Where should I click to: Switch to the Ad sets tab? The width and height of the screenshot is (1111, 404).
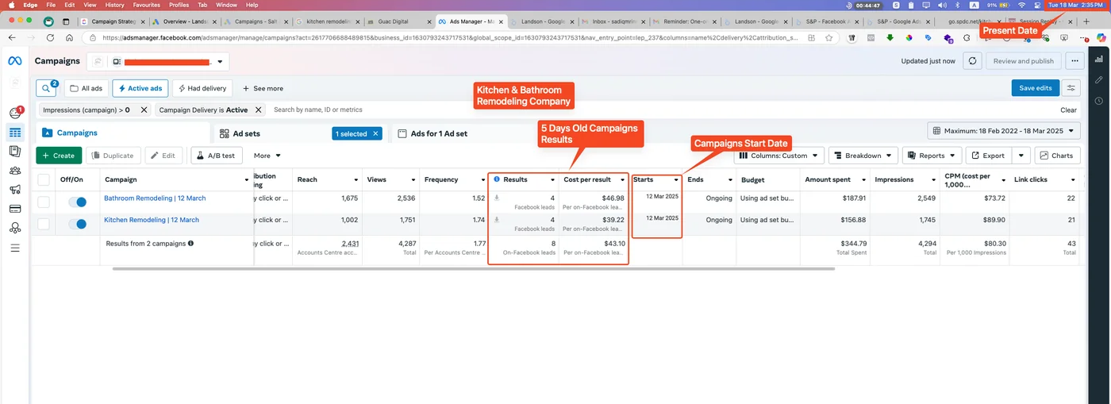(246, 133)
